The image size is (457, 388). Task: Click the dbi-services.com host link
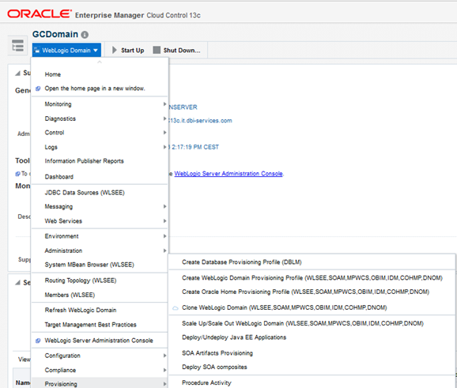coord(201,121)
